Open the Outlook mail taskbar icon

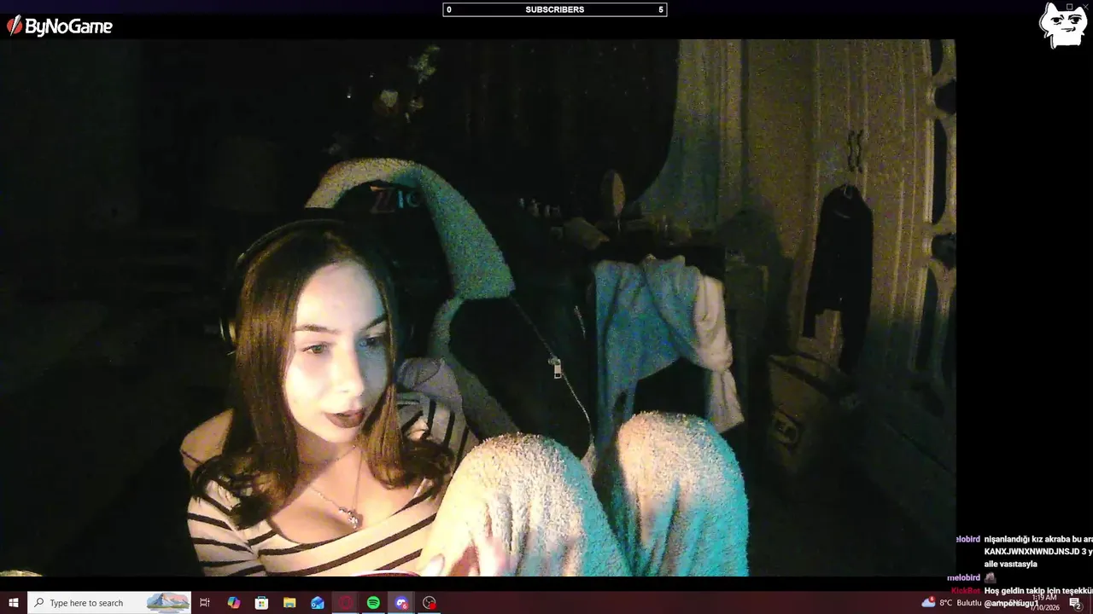pyautogui.click(x=318, y=603)
